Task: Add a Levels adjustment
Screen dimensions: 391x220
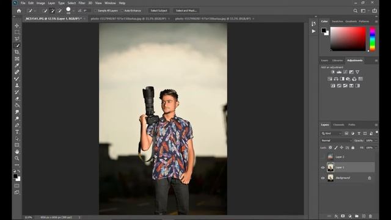Action: point(339,72)
